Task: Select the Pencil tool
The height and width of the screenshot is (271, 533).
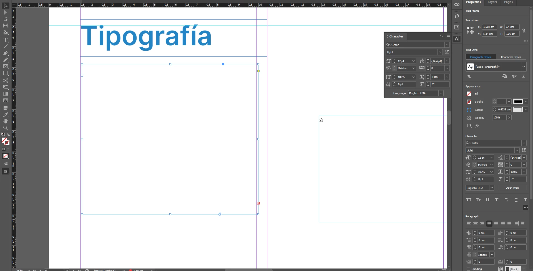Action: 5,60
